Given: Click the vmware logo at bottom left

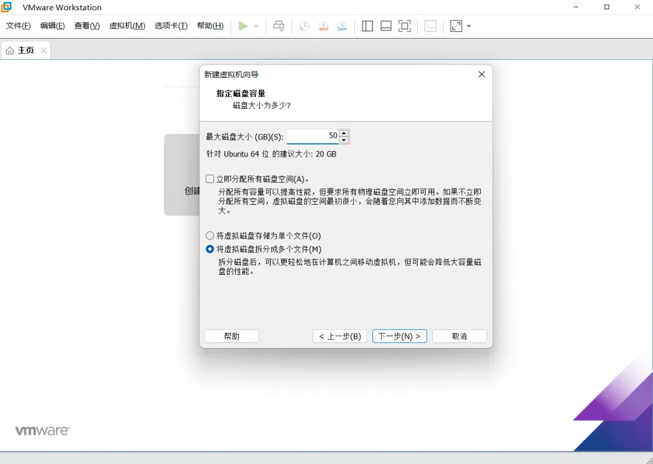Looking at the screenshot, I should 42,431.
